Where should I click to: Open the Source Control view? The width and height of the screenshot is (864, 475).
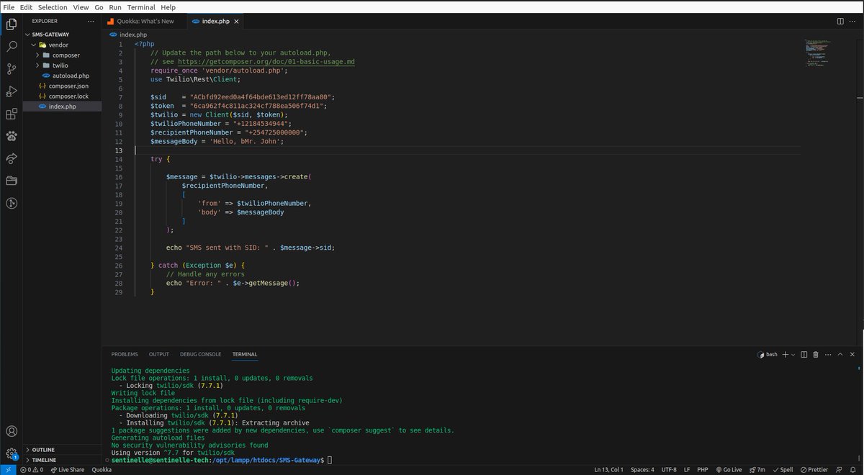tap(12, 69)
